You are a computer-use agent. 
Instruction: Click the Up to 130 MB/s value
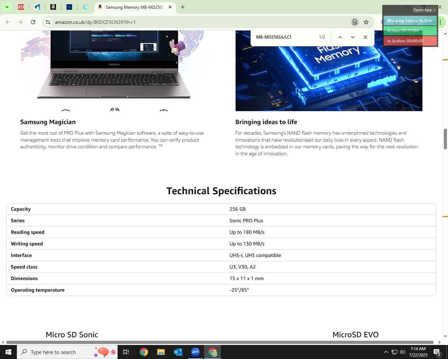[x=247, y=244]
